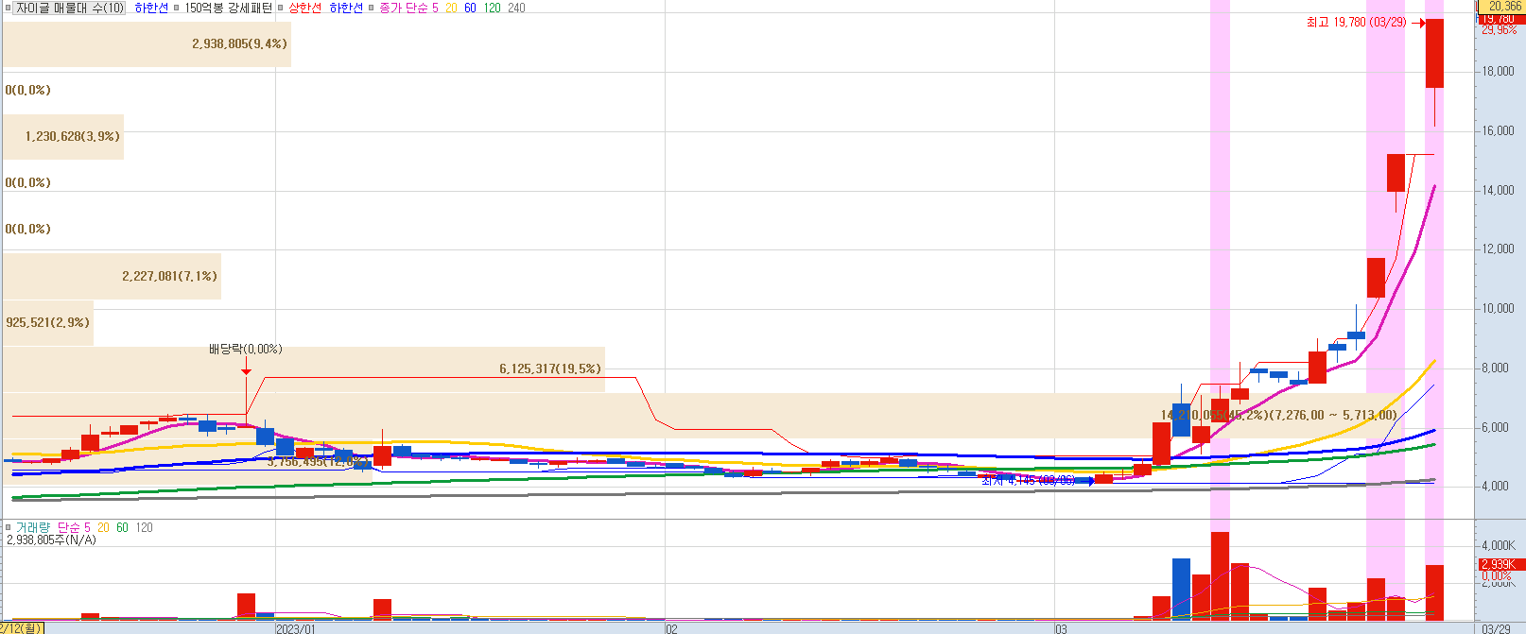
Task: Click the square marker before 150억봉 강세패턴
Action: click(x=177, y=8)
